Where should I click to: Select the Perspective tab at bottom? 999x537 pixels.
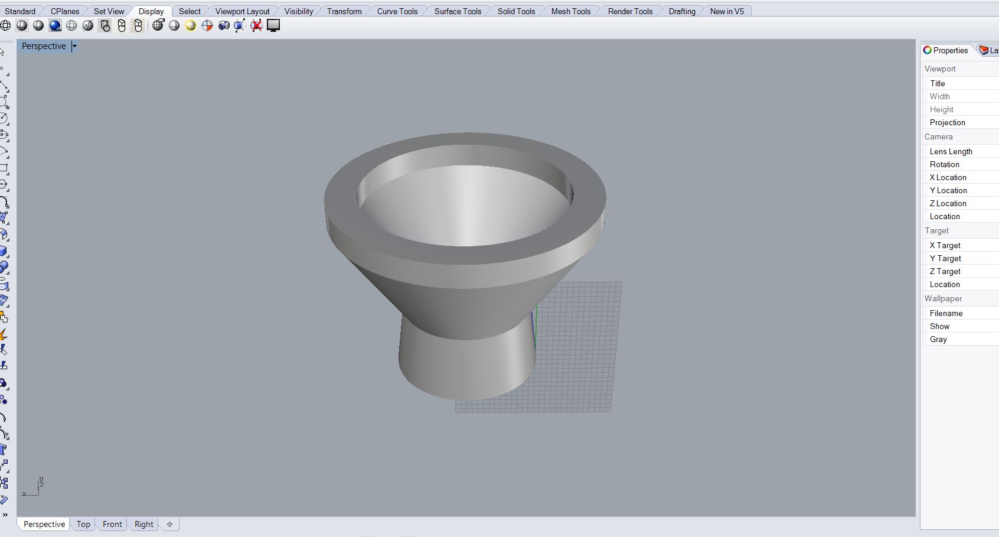tap(44, 524)
